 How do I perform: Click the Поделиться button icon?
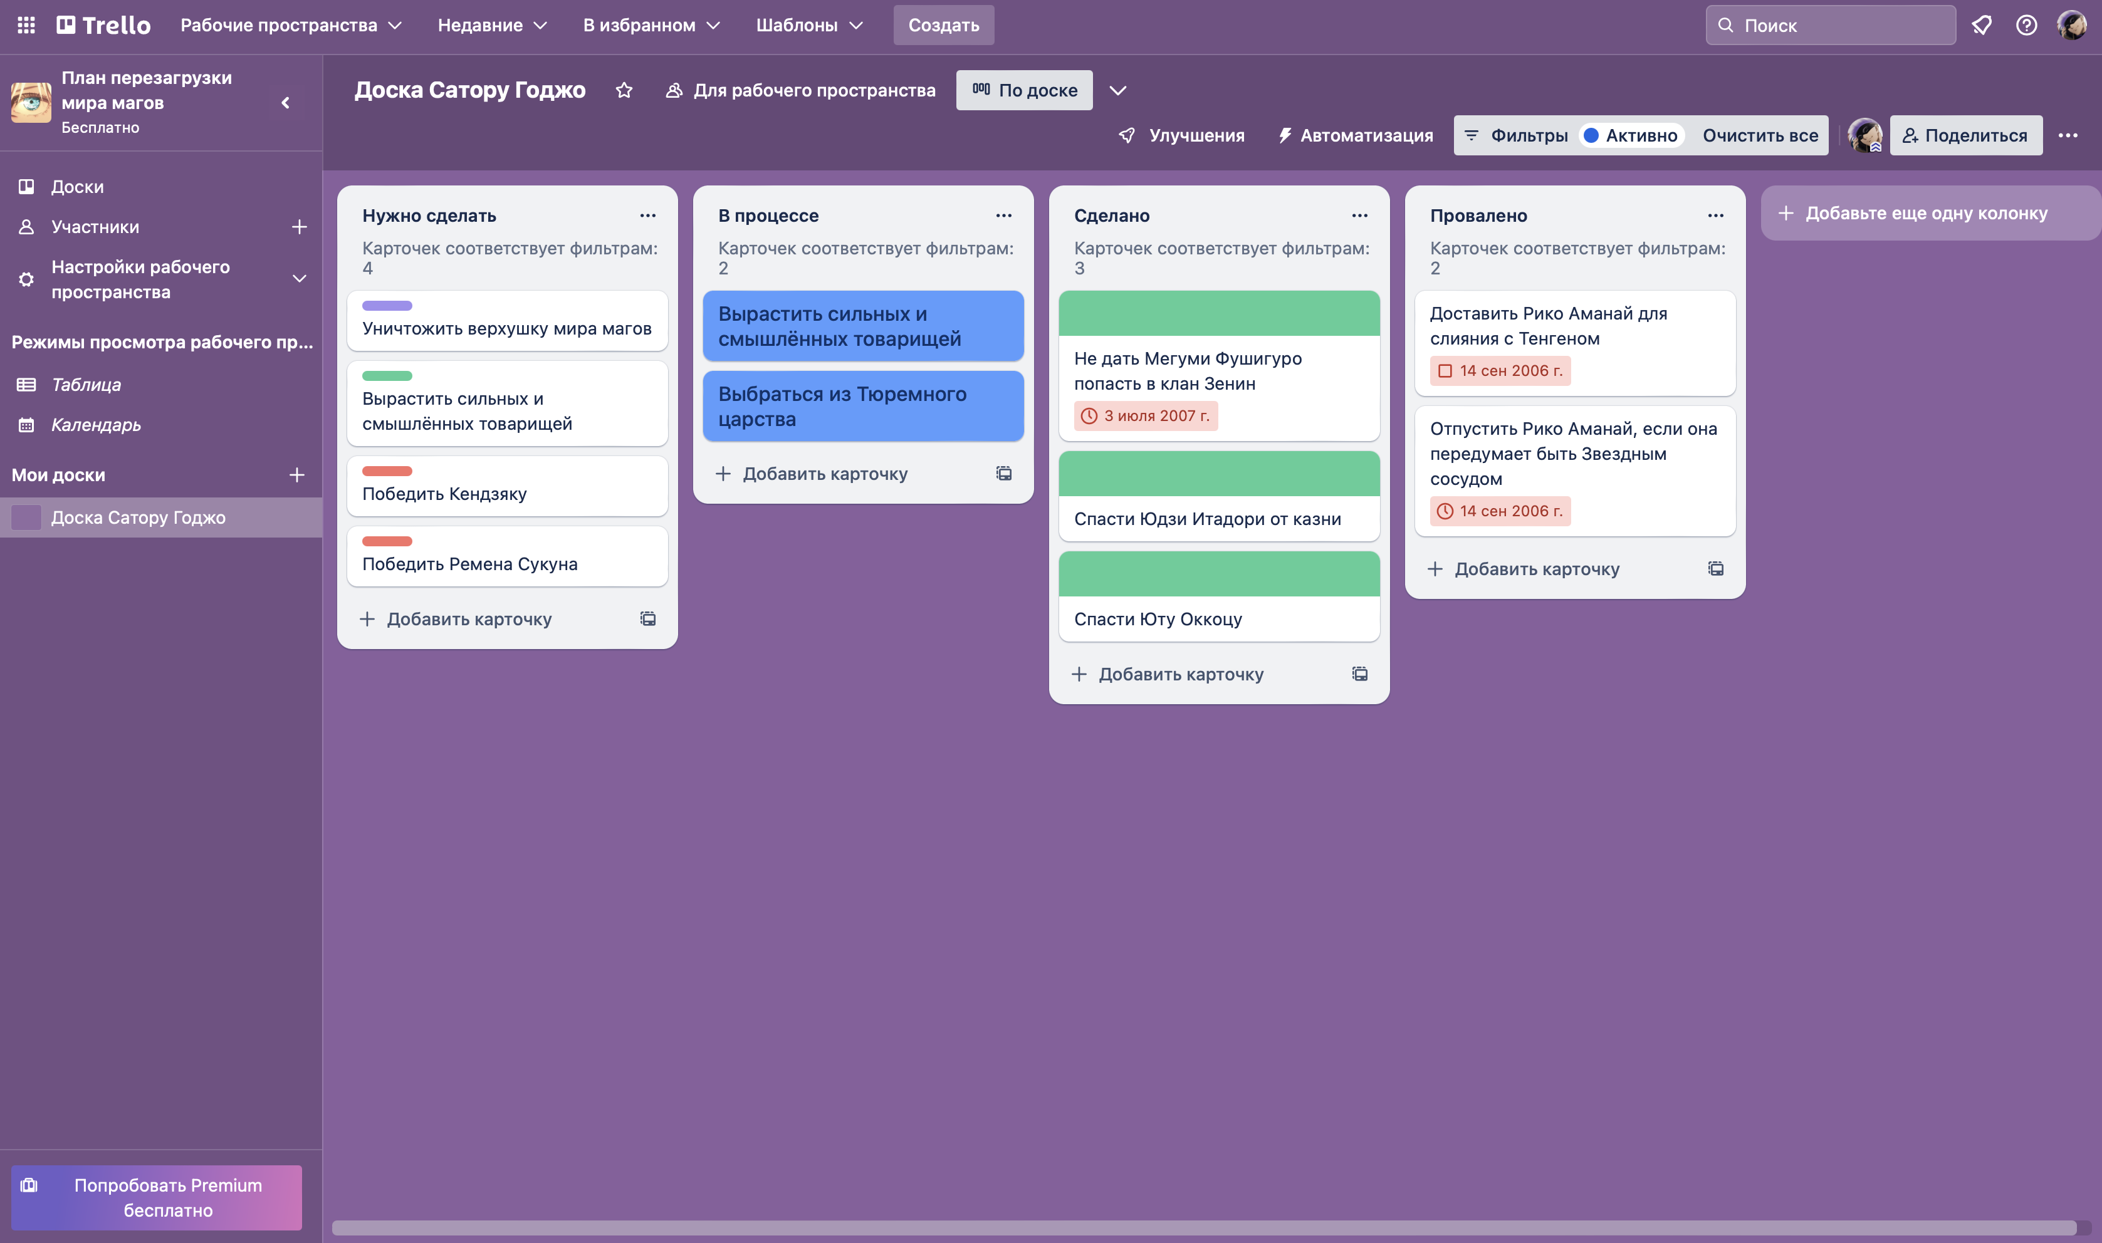[1908, 136]
